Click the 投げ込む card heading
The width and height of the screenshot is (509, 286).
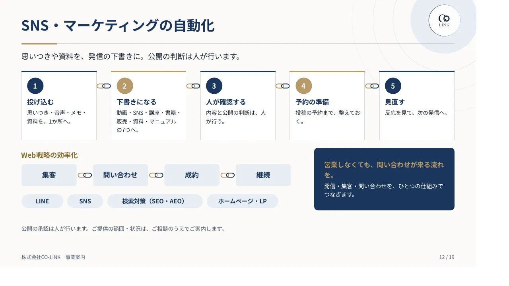coord(40,102)
